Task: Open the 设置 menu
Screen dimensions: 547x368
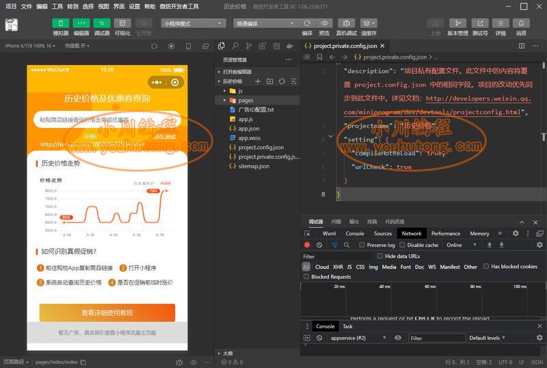Action: tap(134, 6)
